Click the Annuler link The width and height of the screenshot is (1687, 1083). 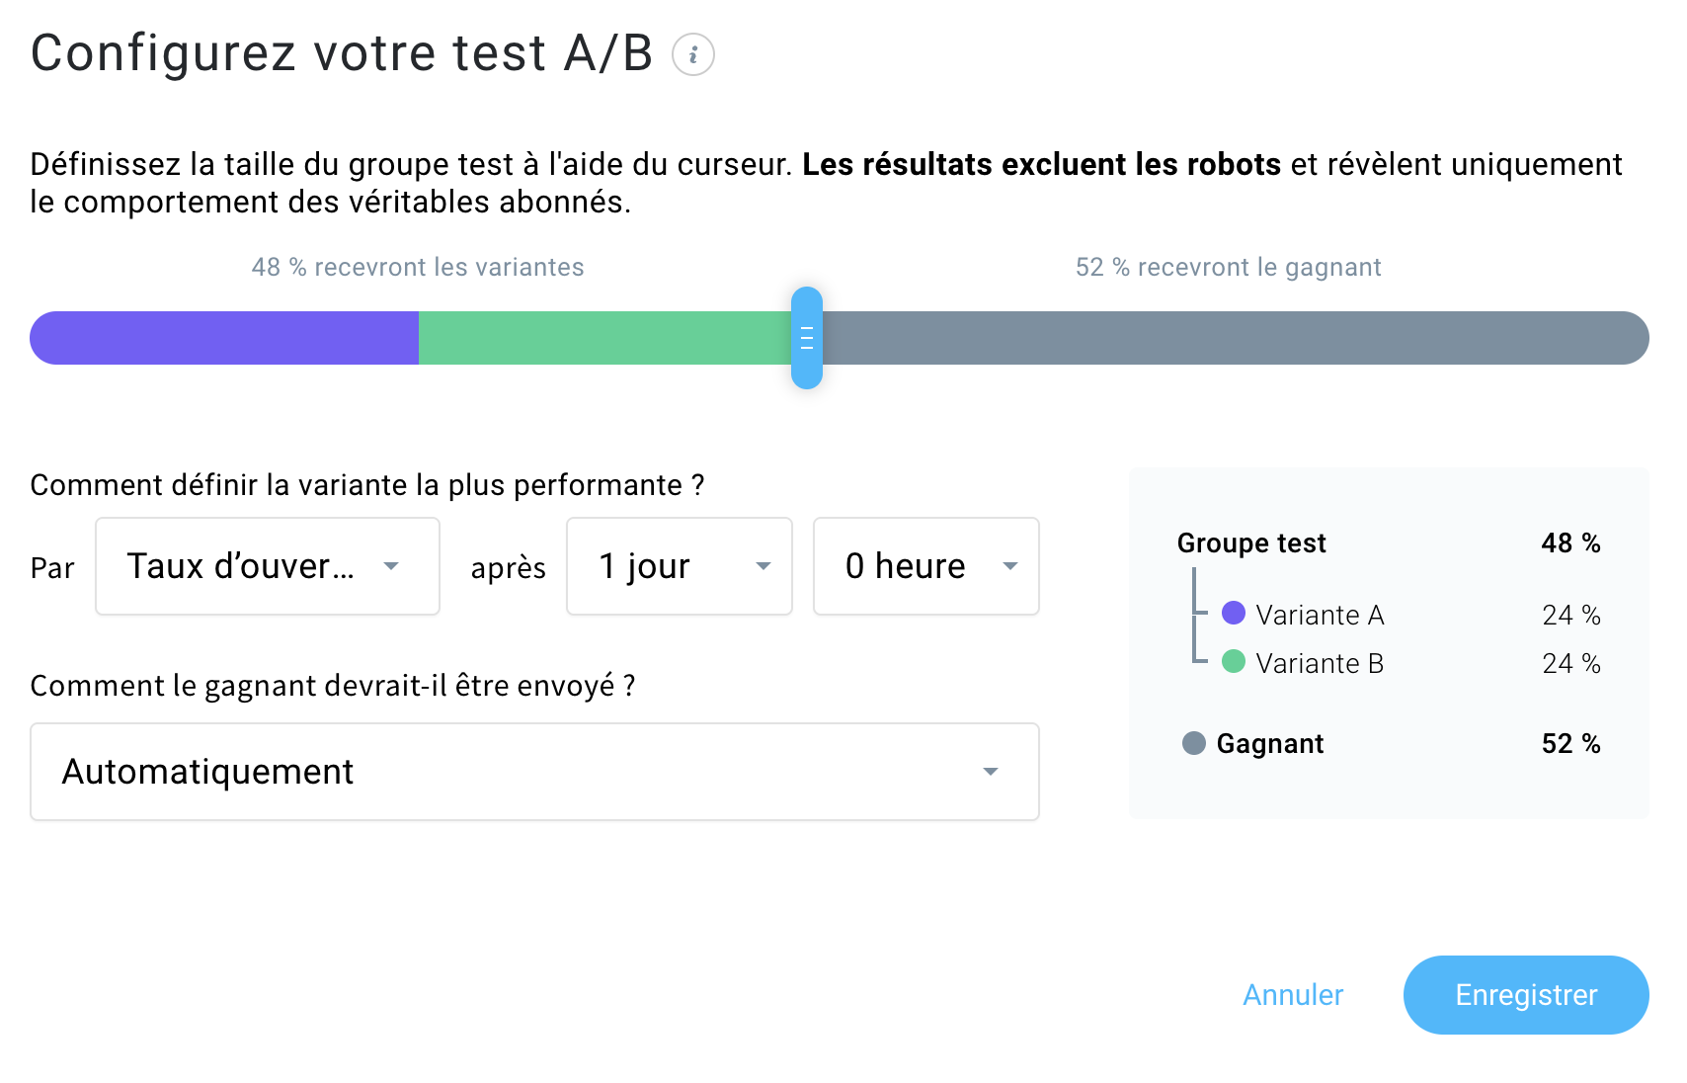click(1293, 995)
